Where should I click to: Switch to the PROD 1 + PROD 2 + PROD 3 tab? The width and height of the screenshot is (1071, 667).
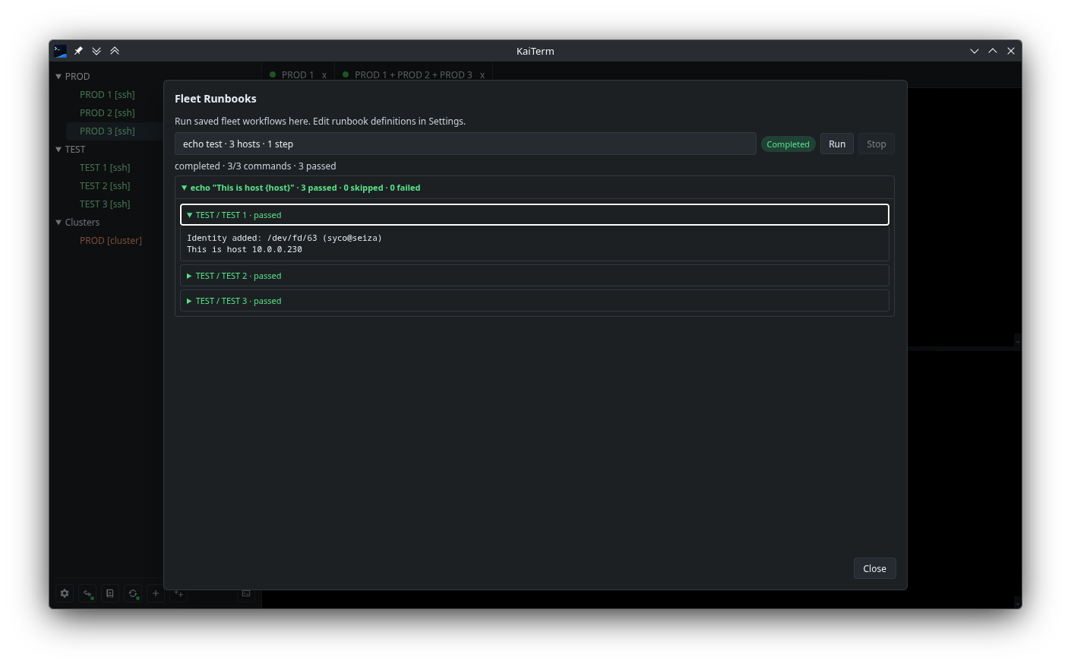[x=413, y=75]
